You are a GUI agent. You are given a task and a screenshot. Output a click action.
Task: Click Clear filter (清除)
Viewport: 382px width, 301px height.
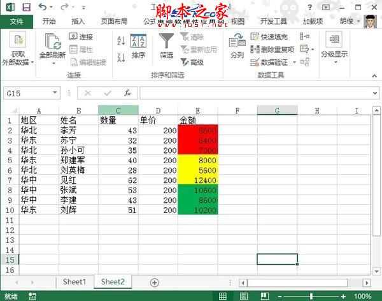(x=192, y=37)
